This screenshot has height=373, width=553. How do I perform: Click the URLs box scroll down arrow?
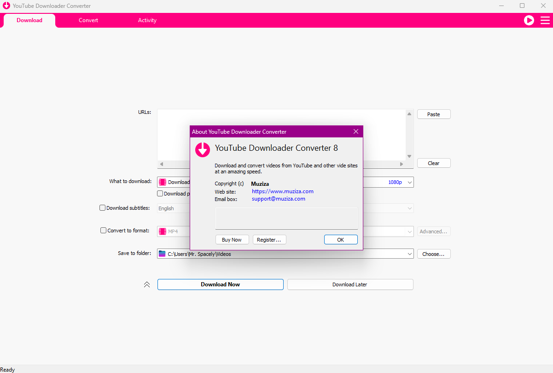(x=409, y=156)
